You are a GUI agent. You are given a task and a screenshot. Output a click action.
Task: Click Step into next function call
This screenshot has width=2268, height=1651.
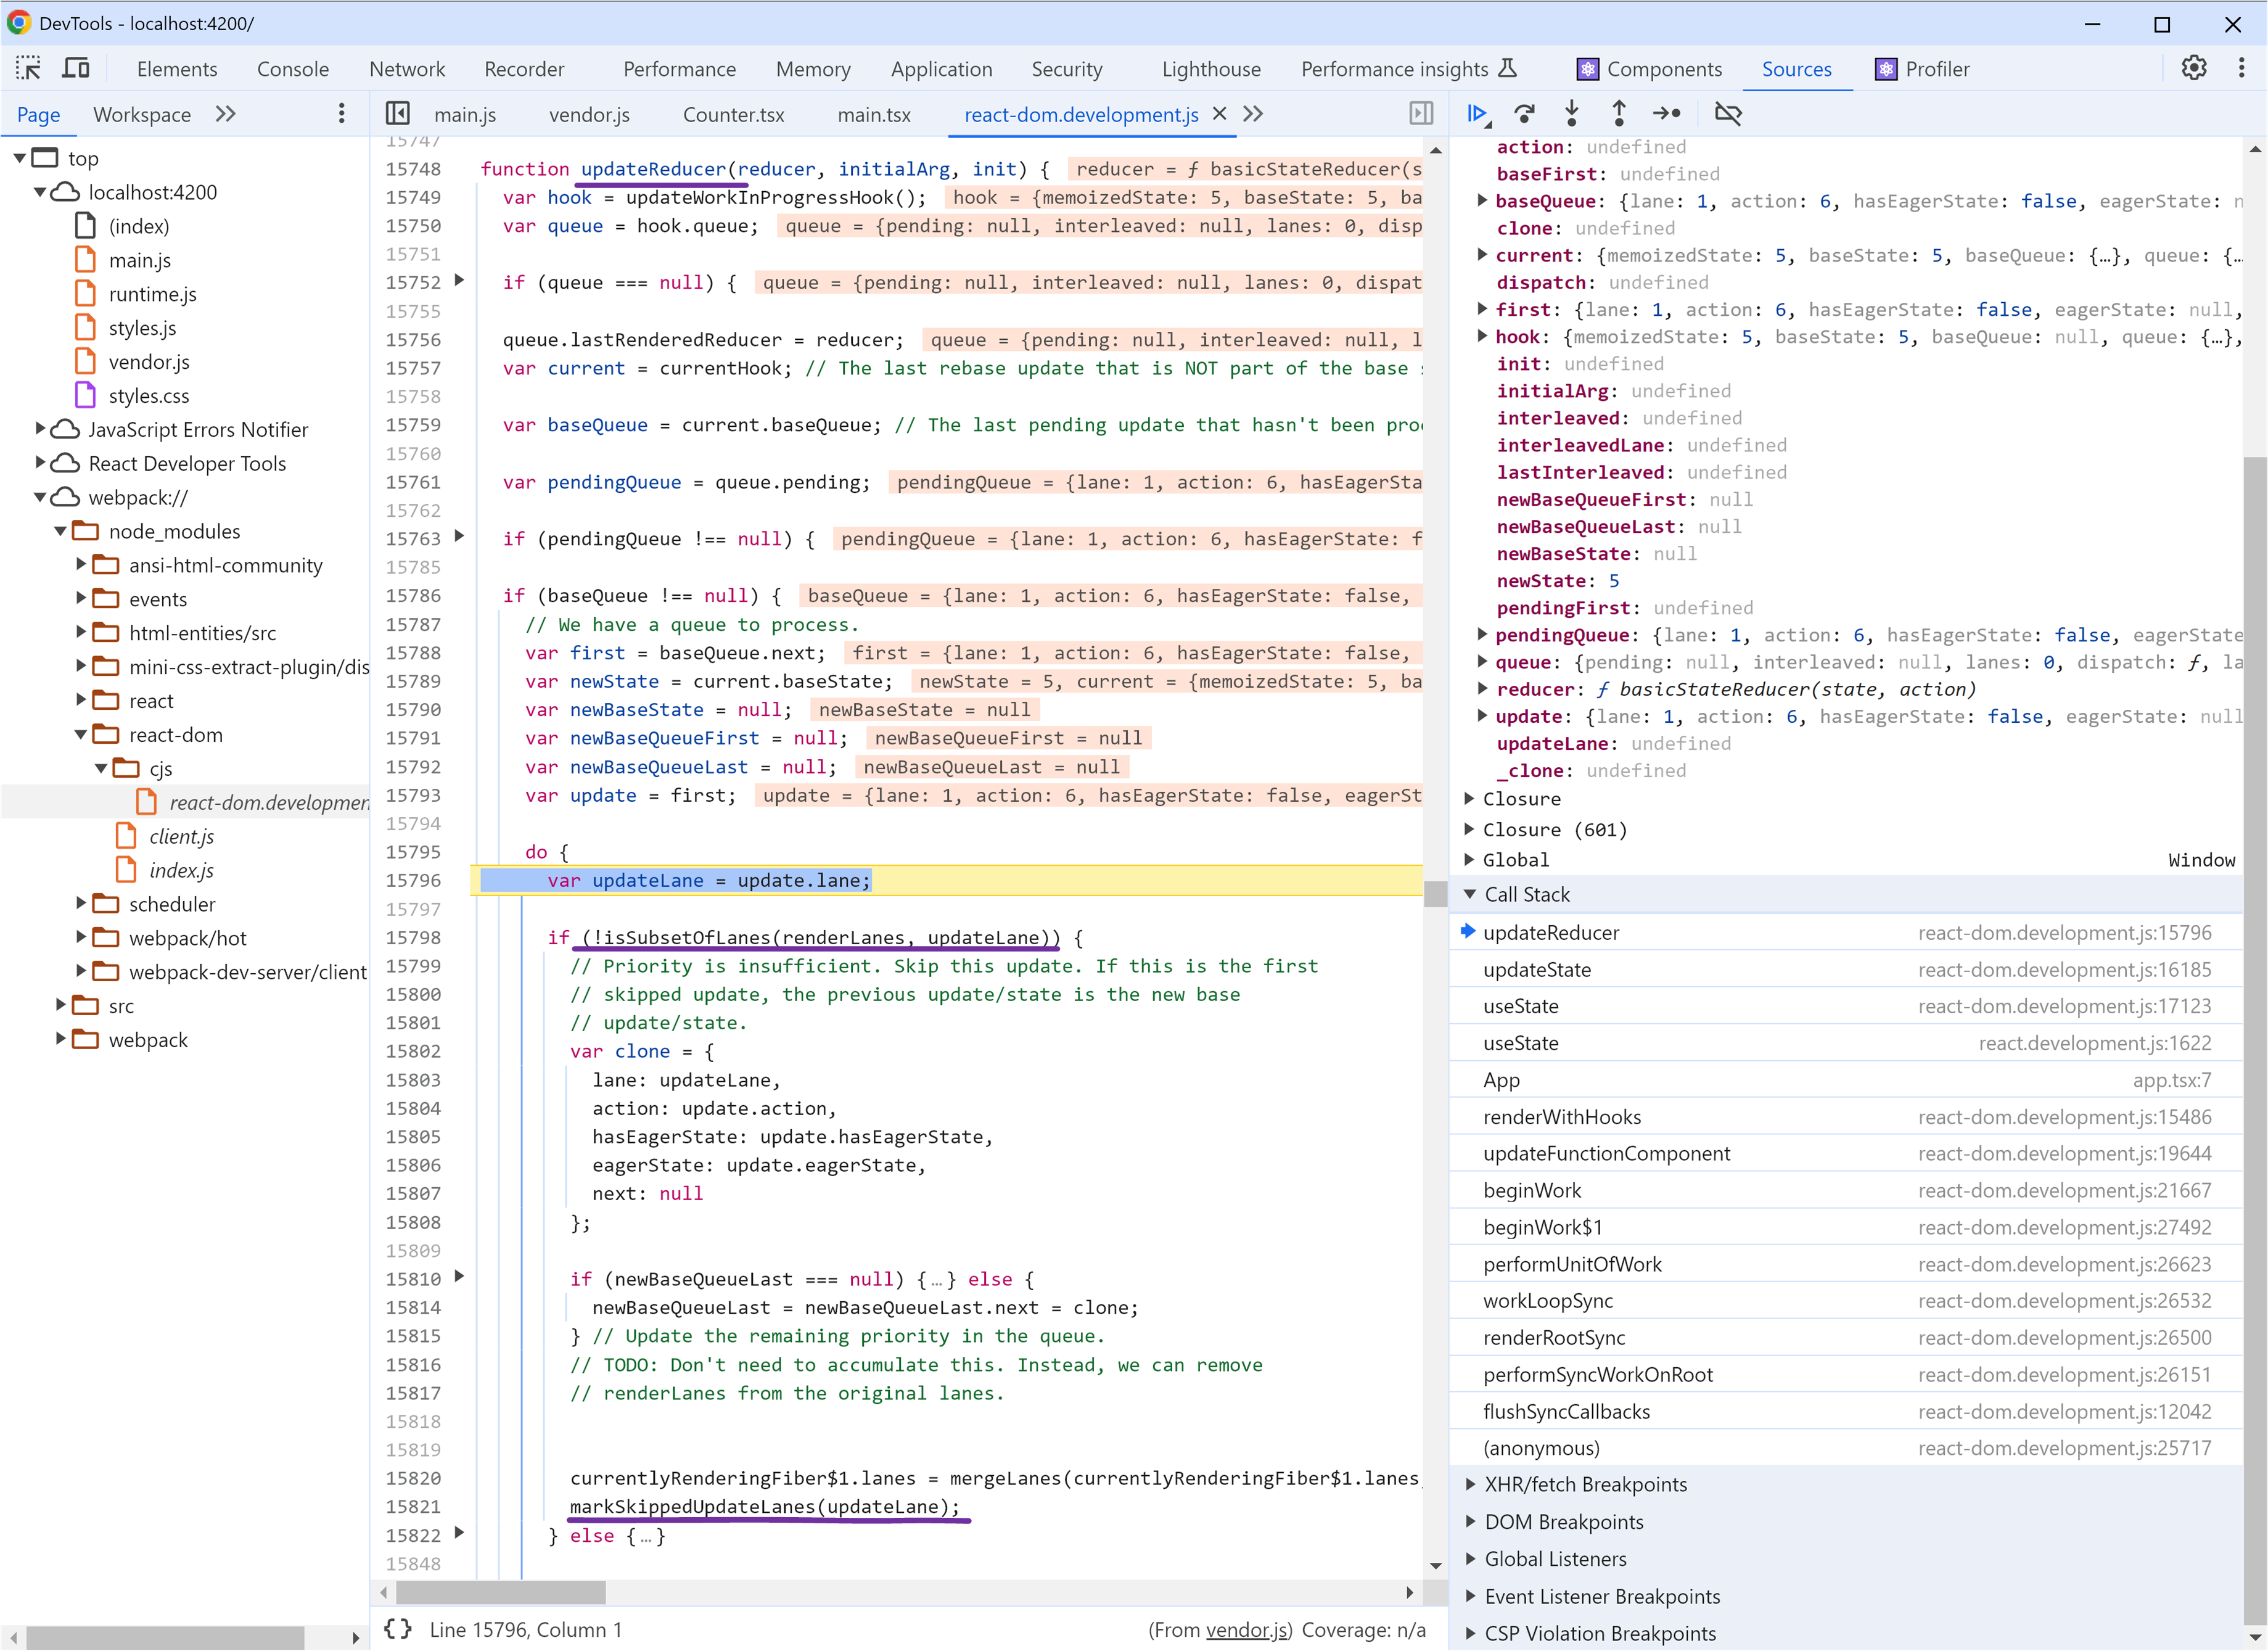coord(1572,114)
